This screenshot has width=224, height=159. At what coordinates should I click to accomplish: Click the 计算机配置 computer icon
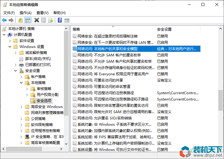[x=10, y=35]
